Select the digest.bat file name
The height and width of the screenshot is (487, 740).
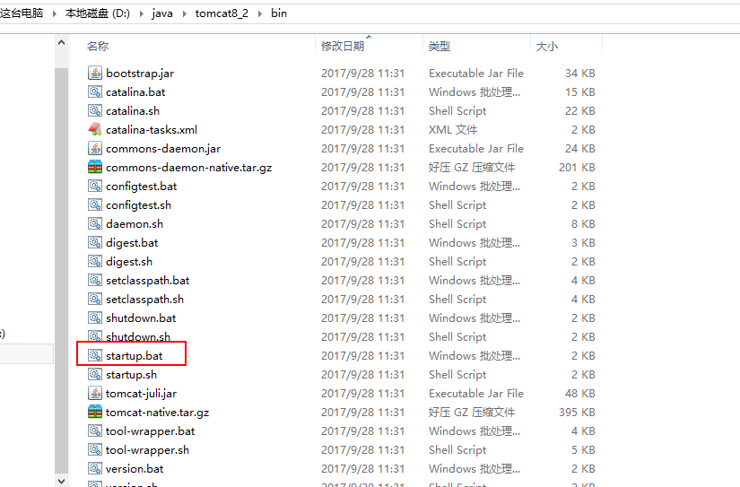132,243
